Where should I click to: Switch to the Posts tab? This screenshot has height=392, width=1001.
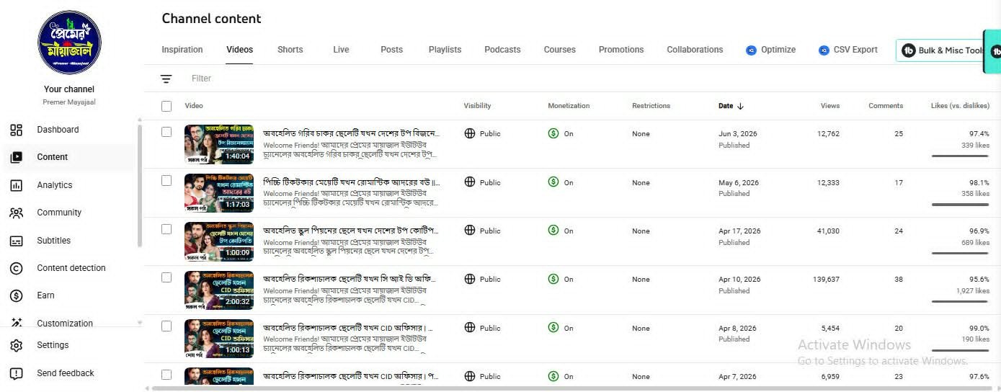coord(392,50)
